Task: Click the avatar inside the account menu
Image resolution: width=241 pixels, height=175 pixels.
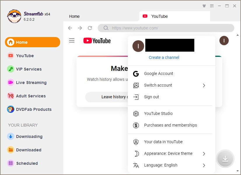Action: coord(138,46)
